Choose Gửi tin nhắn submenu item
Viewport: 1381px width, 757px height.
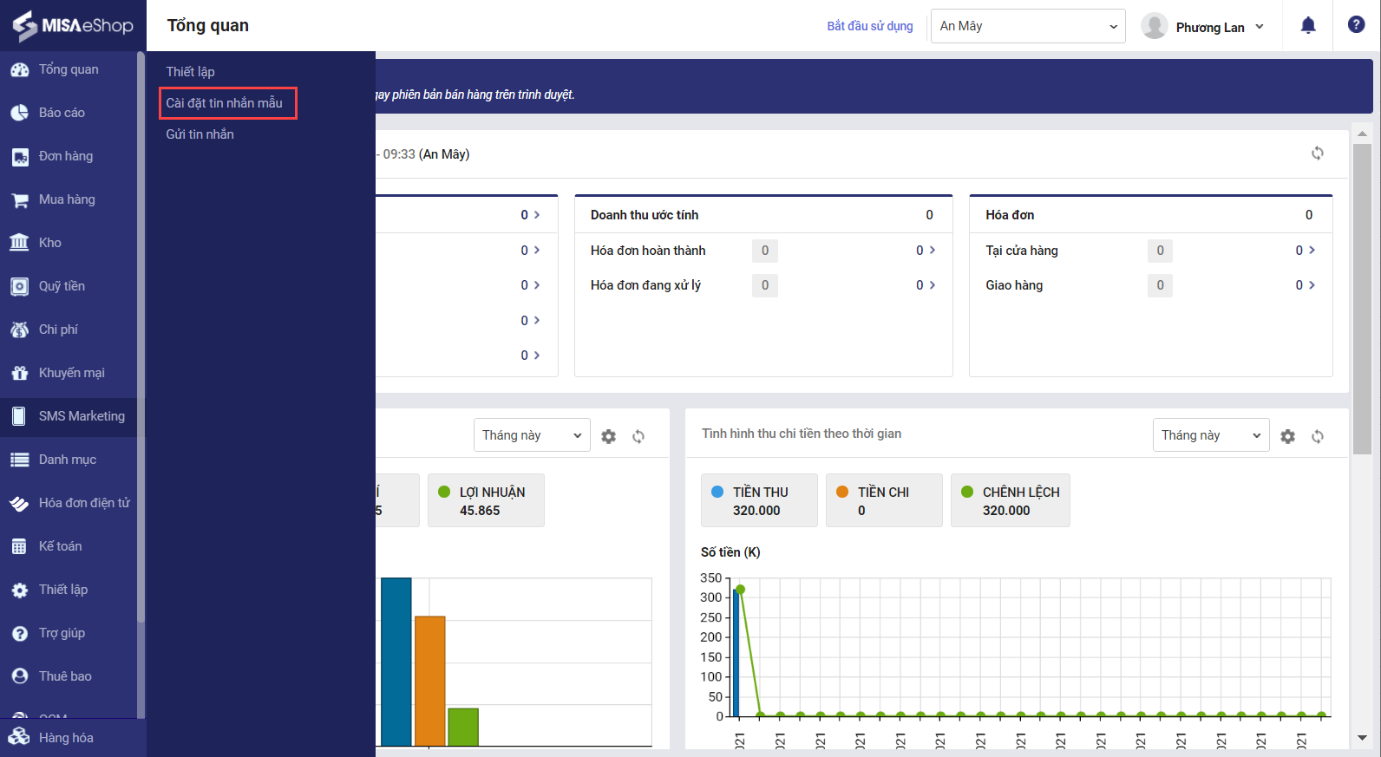pyautogui.click(x=200, y=134)
